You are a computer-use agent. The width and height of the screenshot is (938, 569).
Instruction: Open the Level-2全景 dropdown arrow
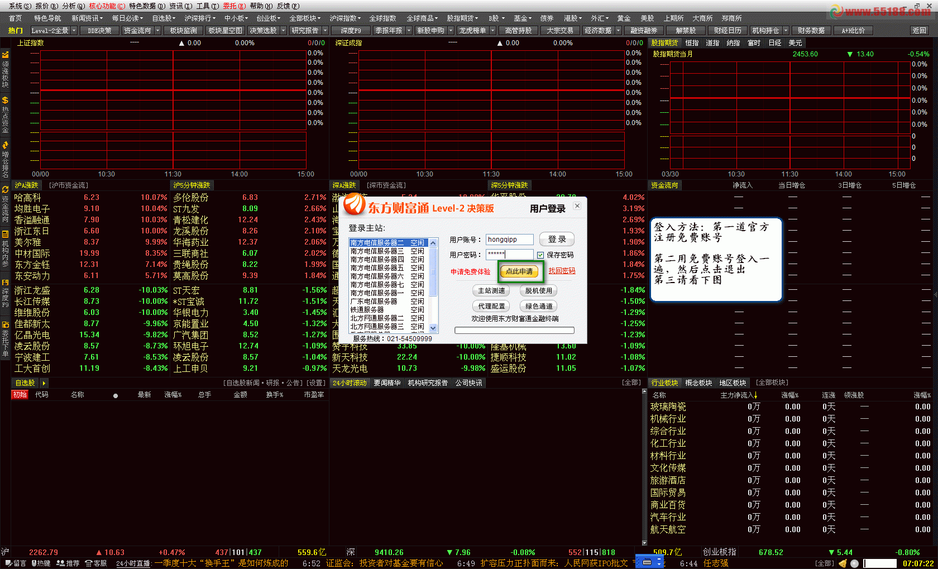pos(74,31)
